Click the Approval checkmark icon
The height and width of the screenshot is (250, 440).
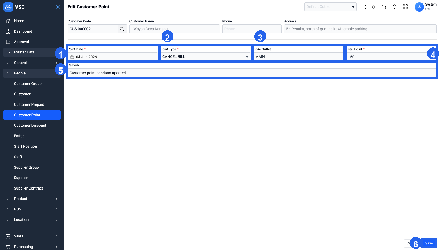pos(8,42)
